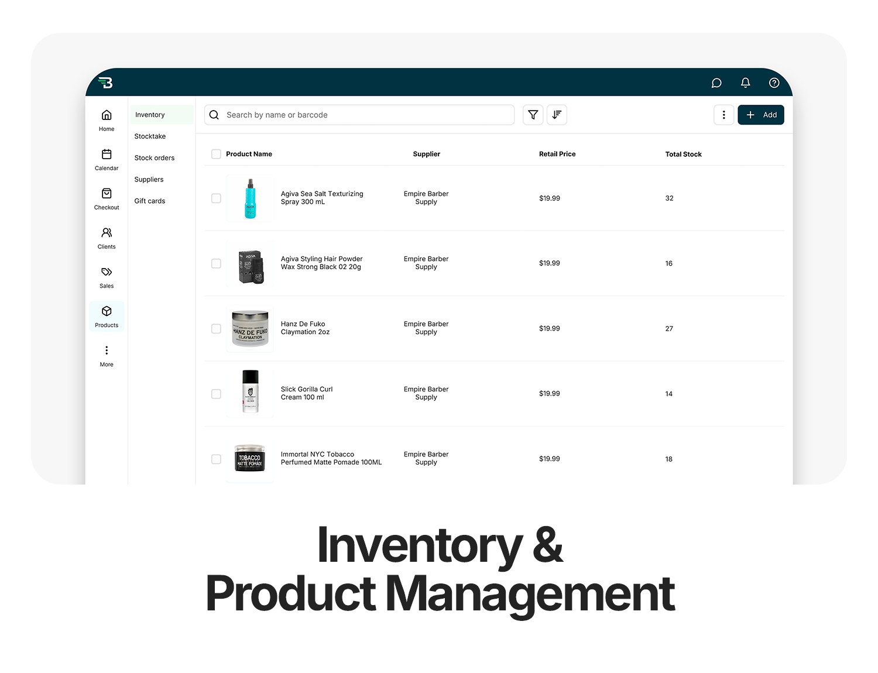Tick the Slick Gorilla Curl Cream checkbox

pyautogui.click(x=216, y=394)
